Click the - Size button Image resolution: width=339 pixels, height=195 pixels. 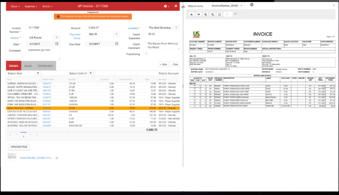175,64
